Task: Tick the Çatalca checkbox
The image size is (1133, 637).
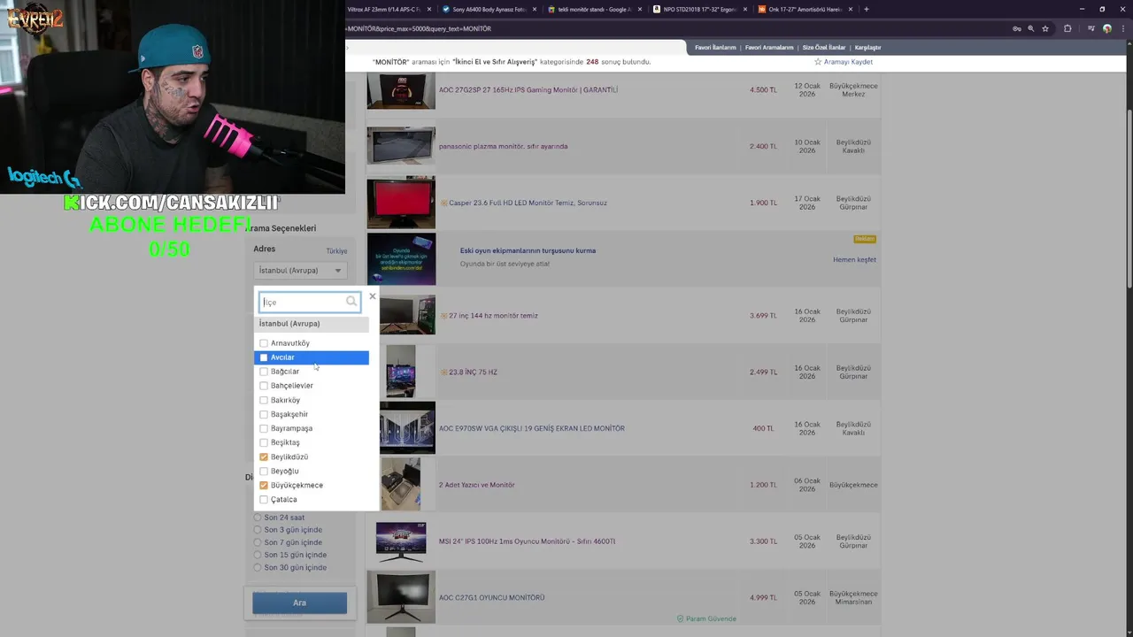Action: coord(264,499)
